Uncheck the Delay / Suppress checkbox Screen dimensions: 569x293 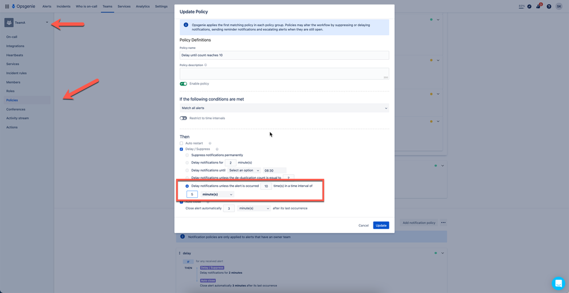click(x=181, y=149)
